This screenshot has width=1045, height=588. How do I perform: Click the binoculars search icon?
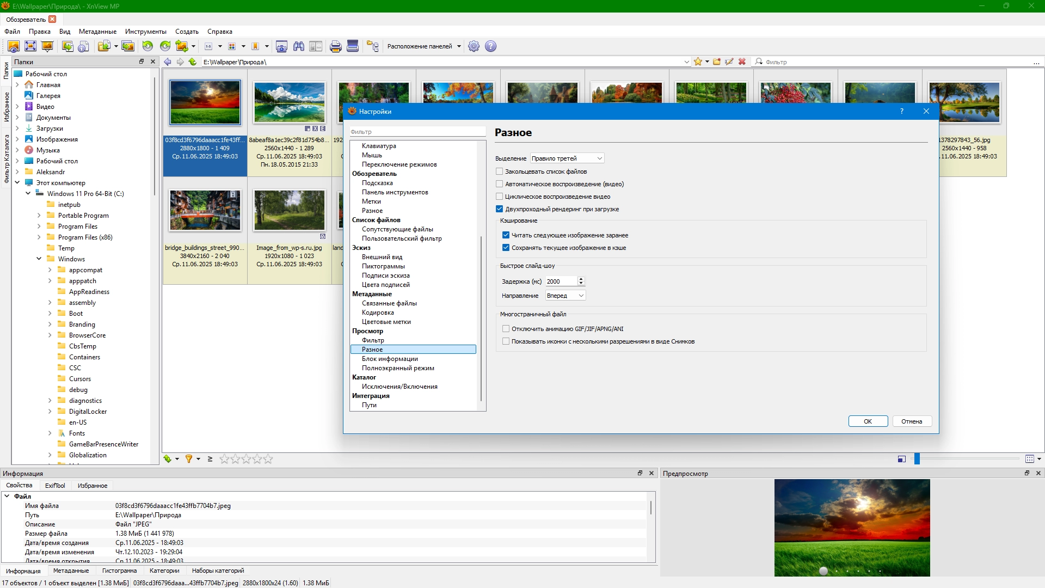298,46
